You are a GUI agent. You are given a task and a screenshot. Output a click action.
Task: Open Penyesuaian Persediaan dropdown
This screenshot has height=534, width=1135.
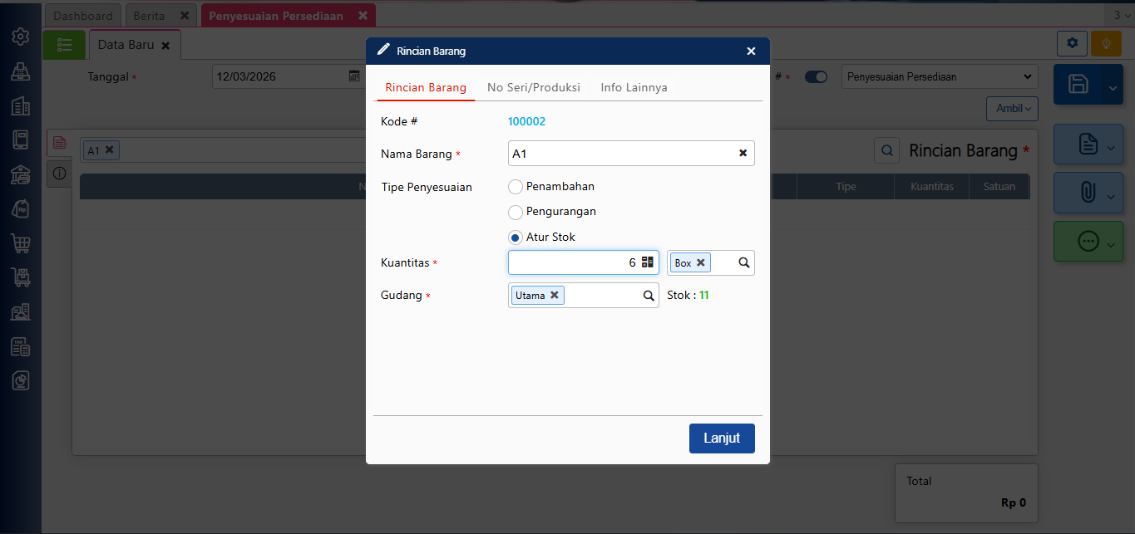click(939, 77)
